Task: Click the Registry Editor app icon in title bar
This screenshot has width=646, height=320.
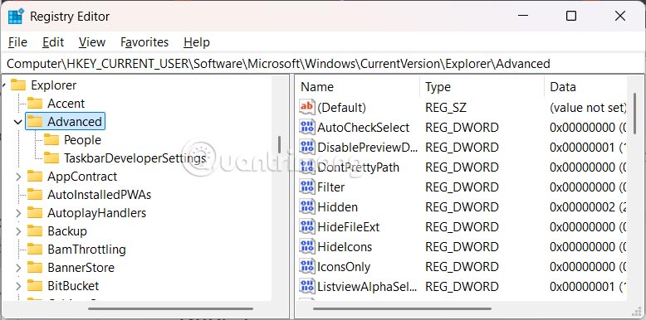Action: pyautogui.click(x=16, y=17)
